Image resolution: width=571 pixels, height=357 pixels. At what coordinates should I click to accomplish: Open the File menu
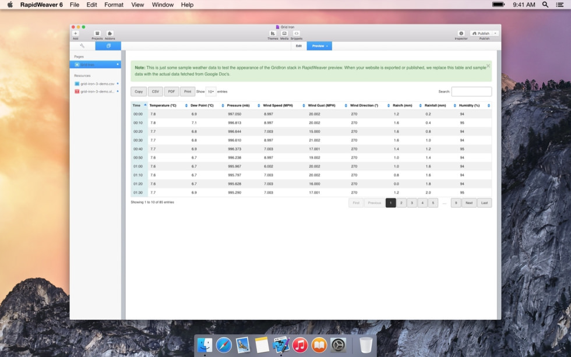pyautogui.click(x=75, y=5)
